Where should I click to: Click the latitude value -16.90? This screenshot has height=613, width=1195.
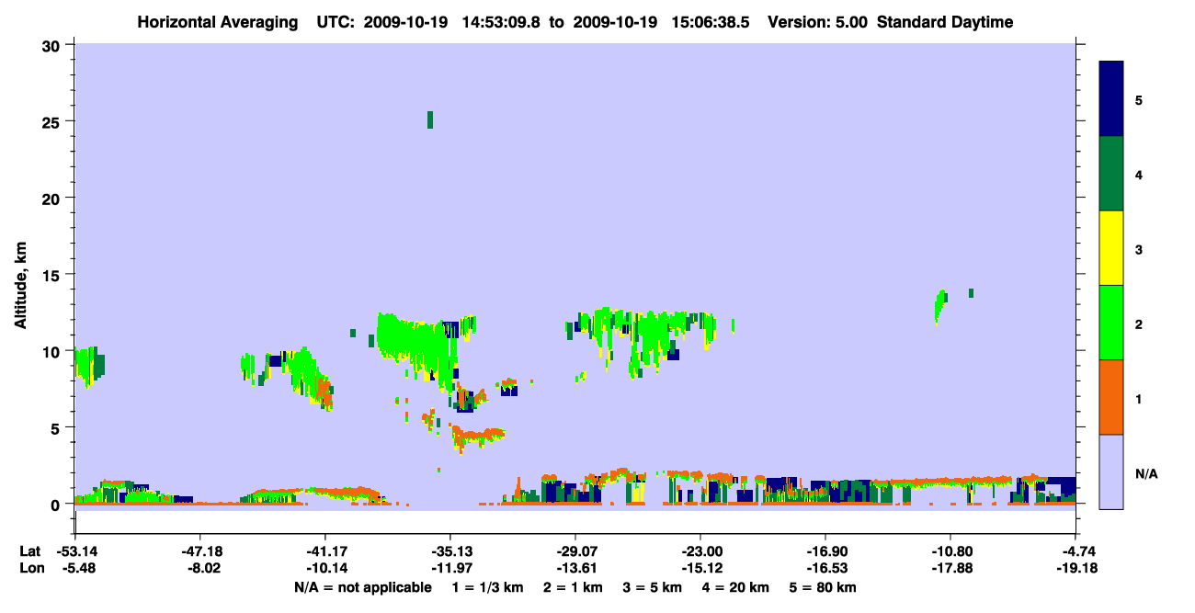coord(825,551)
